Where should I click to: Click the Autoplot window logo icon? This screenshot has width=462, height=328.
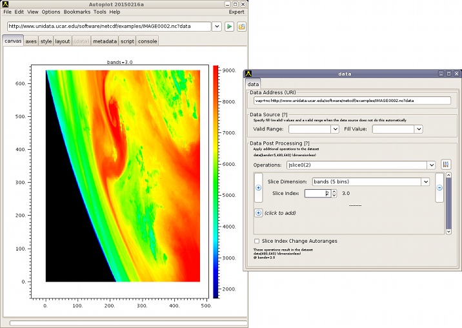coord(6,3)
